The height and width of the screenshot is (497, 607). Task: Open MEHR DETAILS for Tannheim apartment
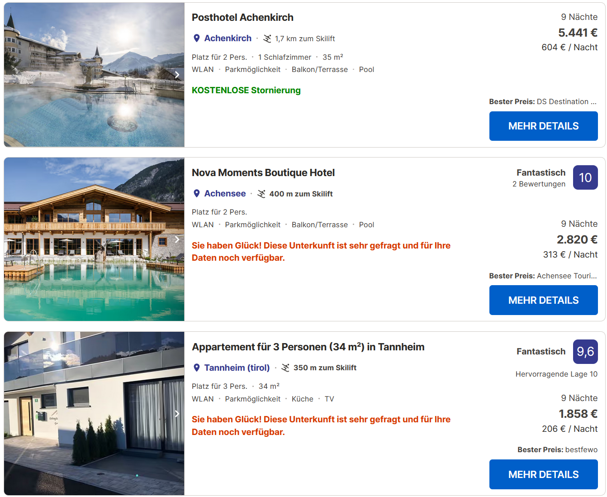(543, 474)
